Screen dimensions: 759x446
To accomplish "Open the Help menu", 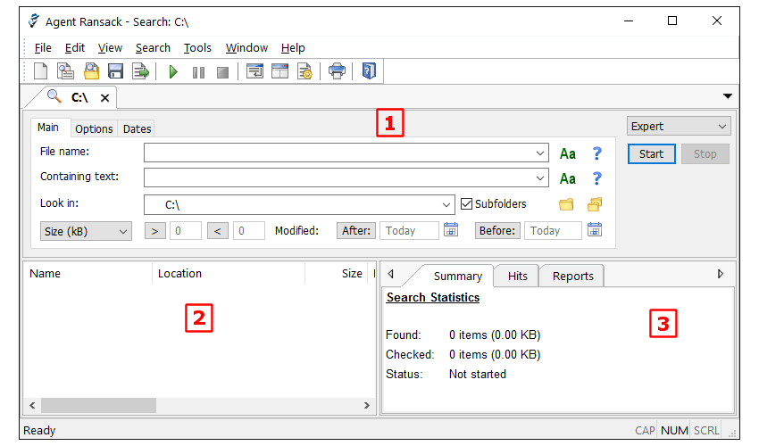I will pyautogui.click(x=293, y=48).
